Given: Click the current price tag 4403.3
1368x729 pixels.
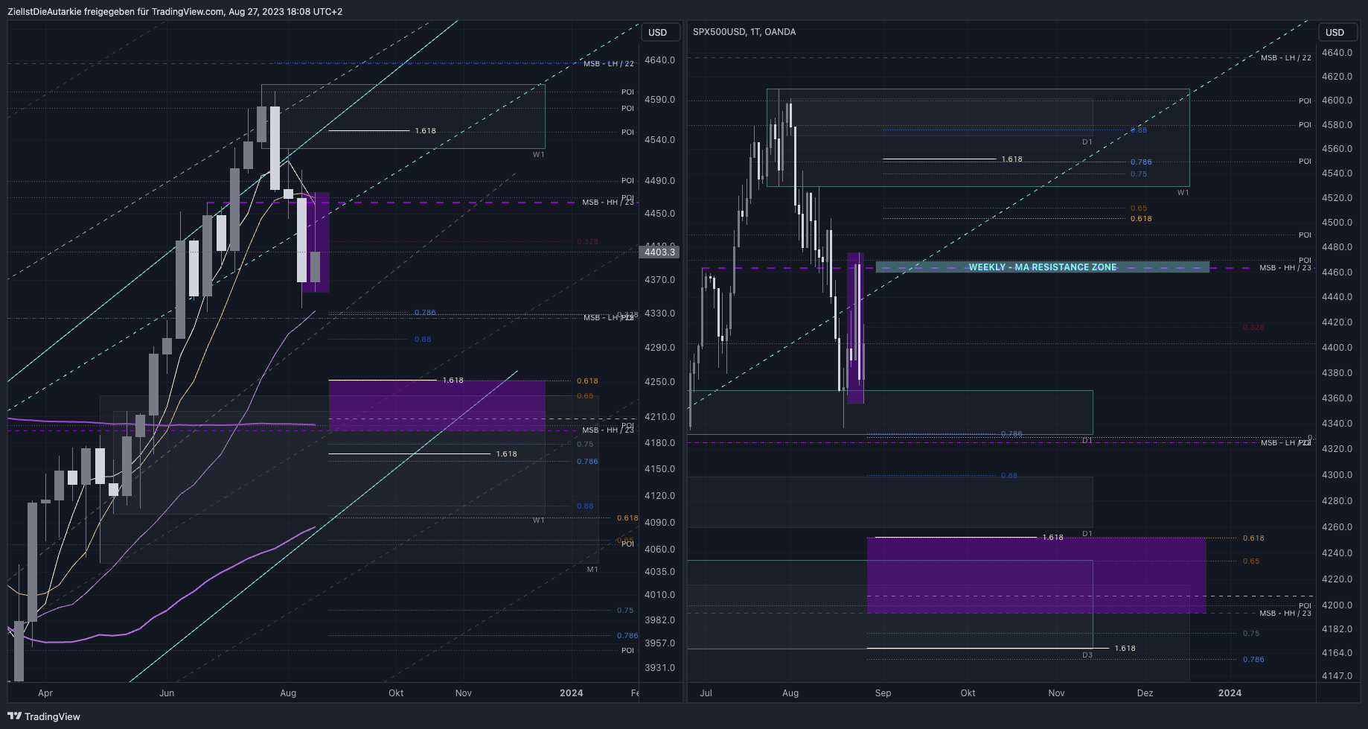Looking at the screenshot, I should point(659,252).
